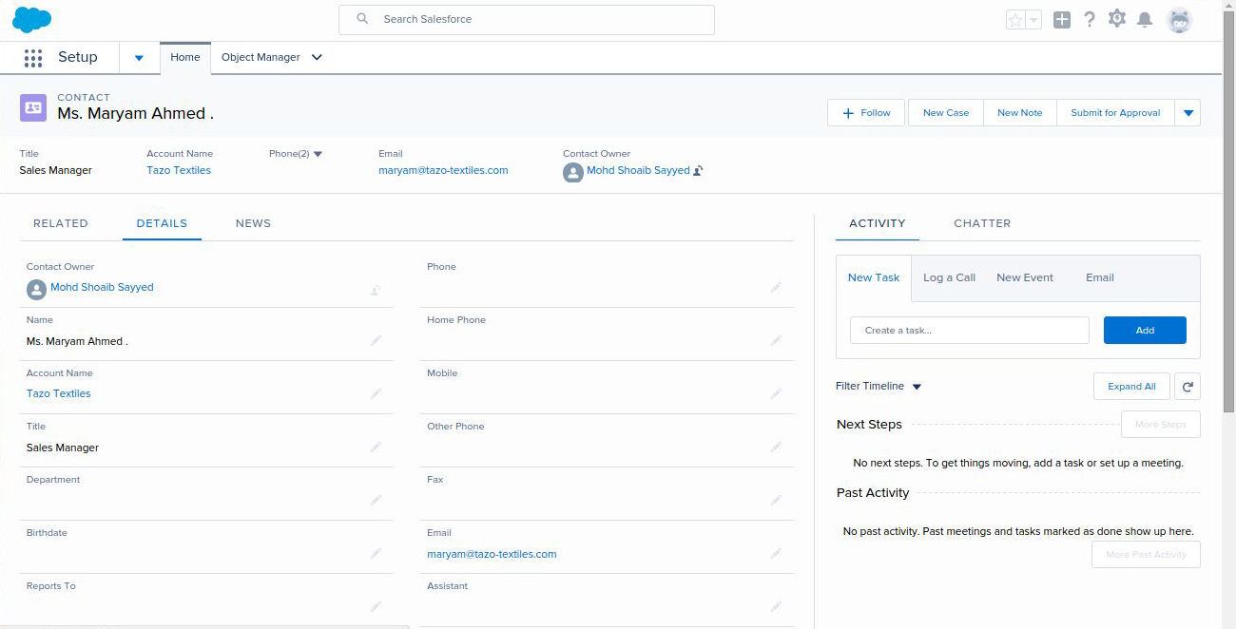The image size is (1236, 629).
Task: Click Submit for Approval button
Action: (x=1115, y=112)
